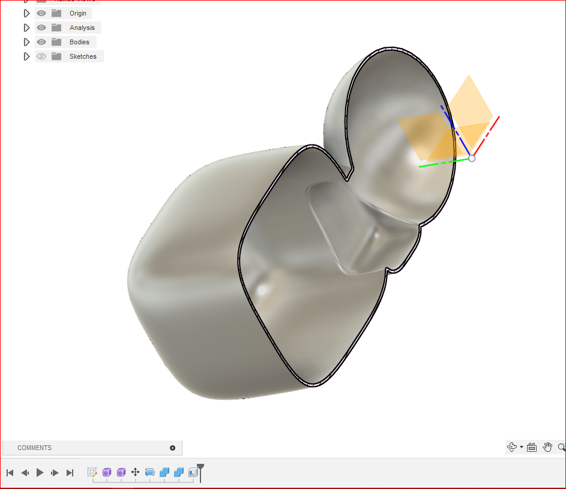The width and height of the screenshot is (566, 489).
Task: Select the second blue Combine feature in timeline
Action: pyautogui.click(x=179, y=472)
